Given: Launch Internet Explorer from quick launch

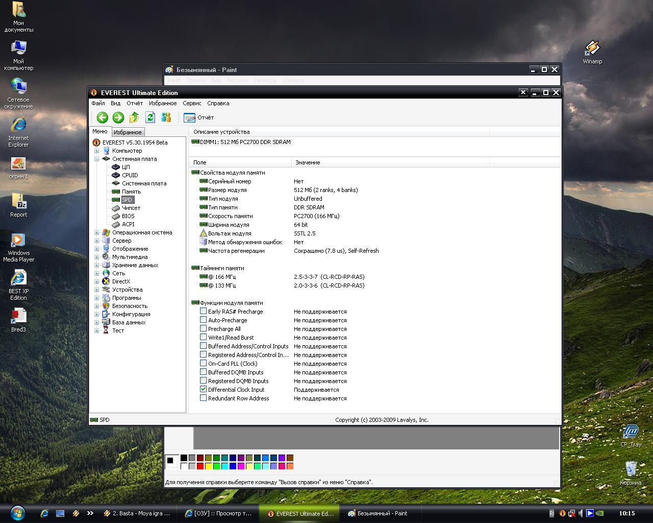Looking at the screenshot, I should tap(44, 513).
